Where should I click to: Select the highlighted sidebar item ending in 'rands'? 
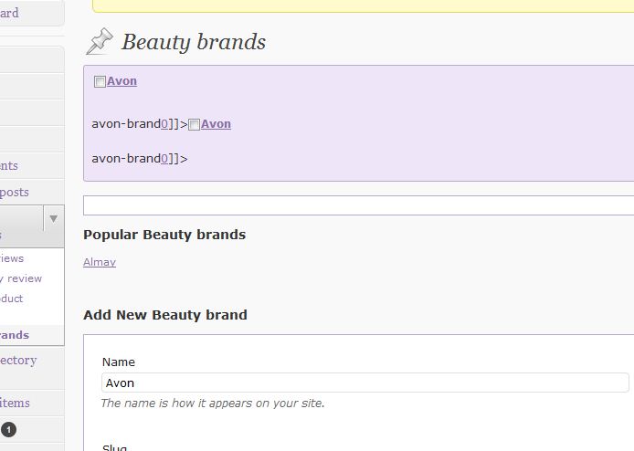(15, 335)
